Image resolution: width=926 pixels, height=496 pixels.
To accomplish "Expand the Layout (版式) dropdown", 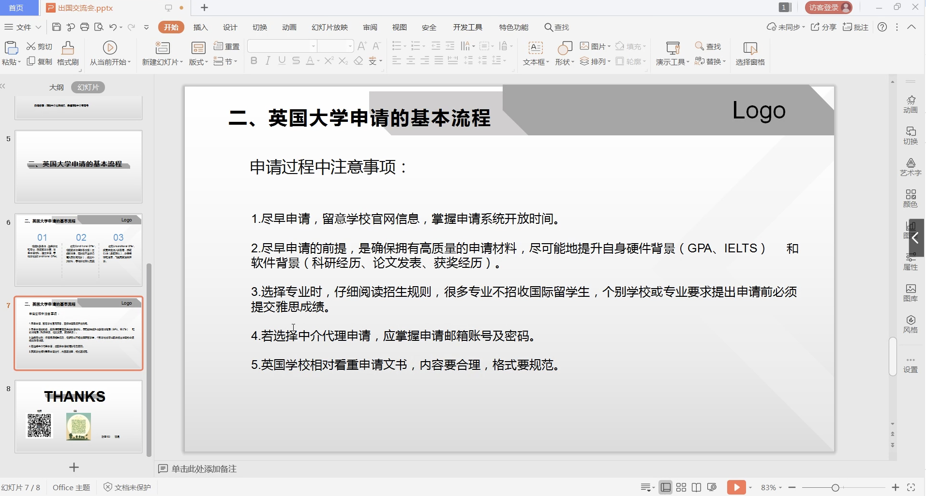I will point(198,62).
